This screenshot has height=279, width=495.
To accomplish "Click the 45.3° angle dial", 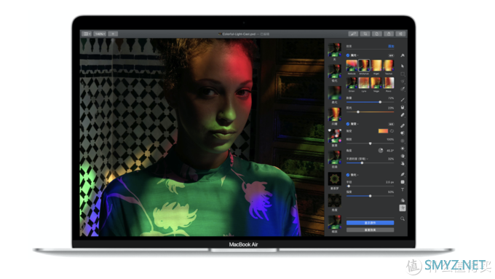I will pos(381,150).
